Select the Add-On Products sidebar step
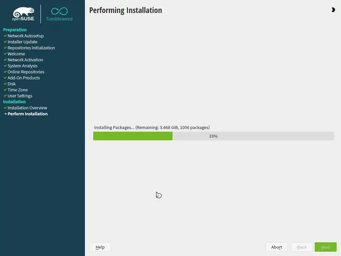The width and height of the screenshot is (341, 256). coord(24,78)
